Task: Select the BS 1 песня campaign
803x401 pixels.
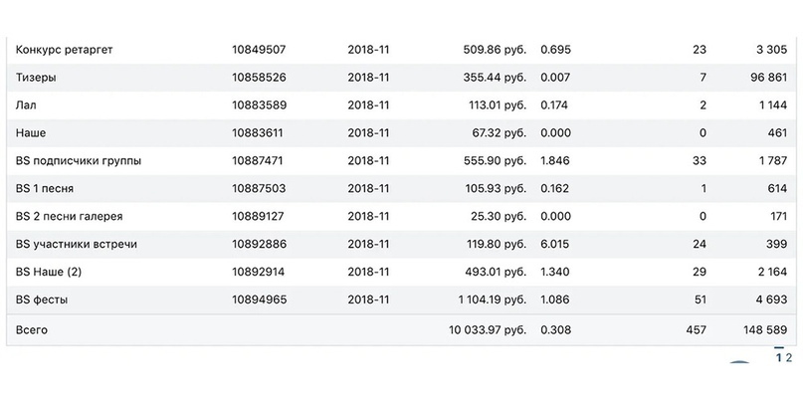Action: pos(45,188)
